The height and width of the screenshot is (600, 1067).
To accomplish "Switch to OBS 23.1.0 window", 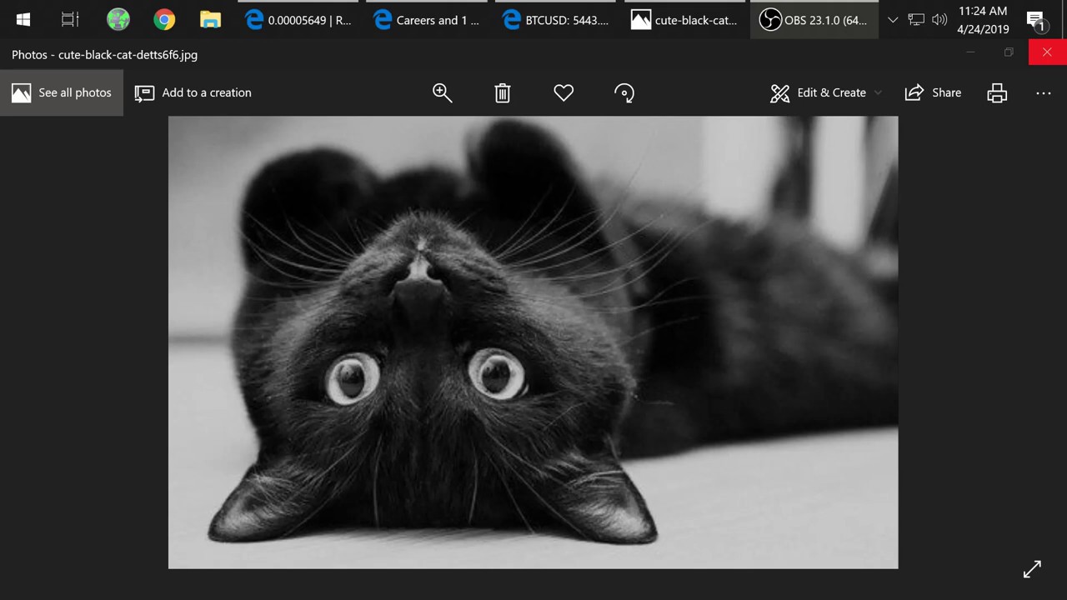I will pos(814,20).
